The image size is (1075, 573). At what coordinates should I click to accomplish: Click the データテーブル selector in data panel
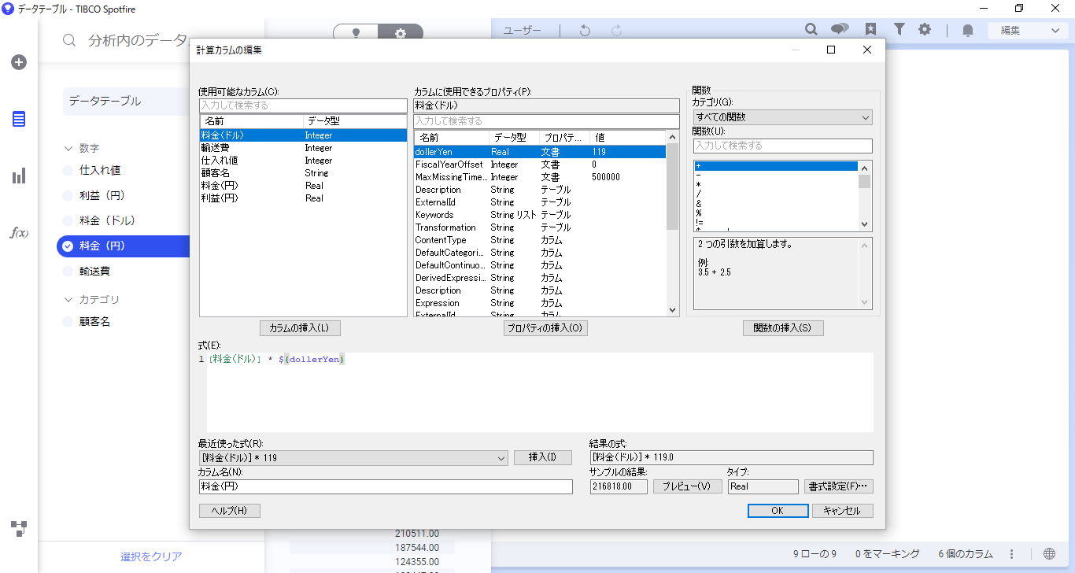tap(126, 102)
